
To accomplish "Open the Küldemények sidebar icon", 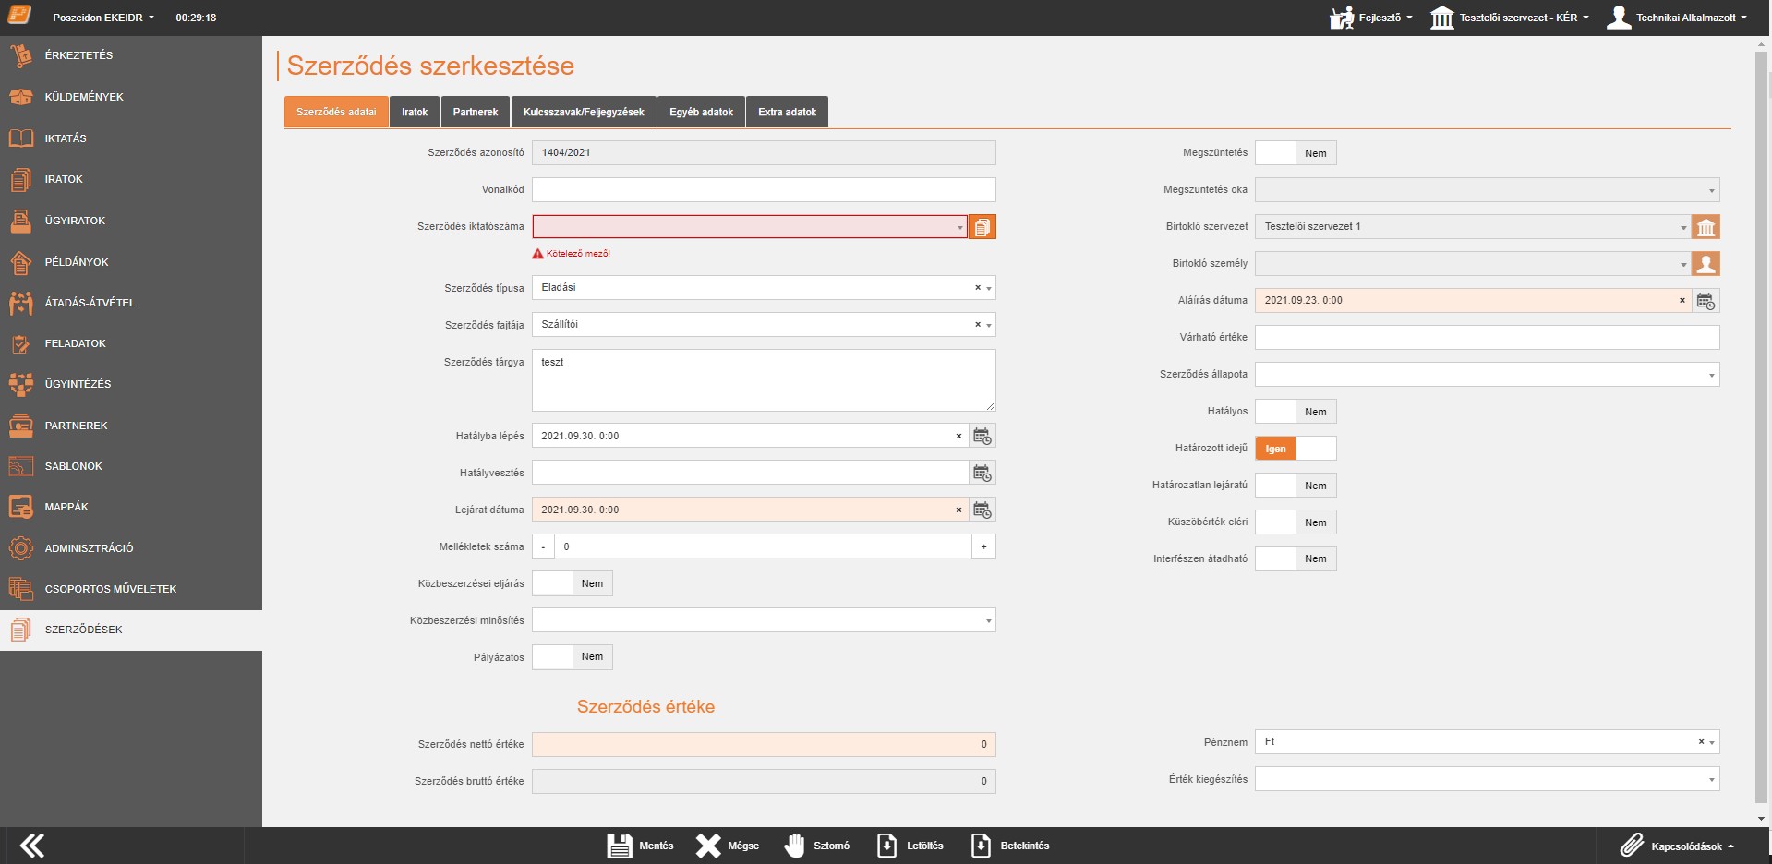I will point(20,97).
